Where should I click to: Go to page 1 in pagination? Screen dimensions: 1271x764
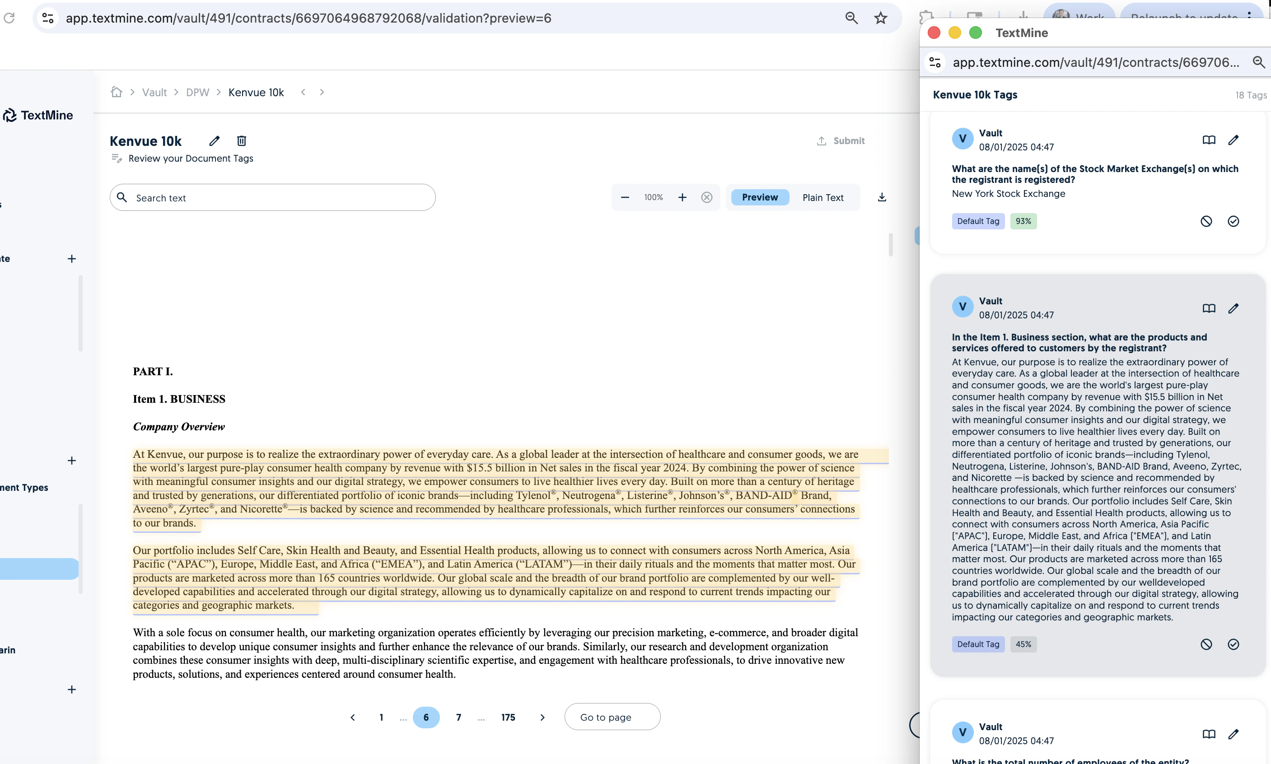pyautogui.click(x=381, y=717)
